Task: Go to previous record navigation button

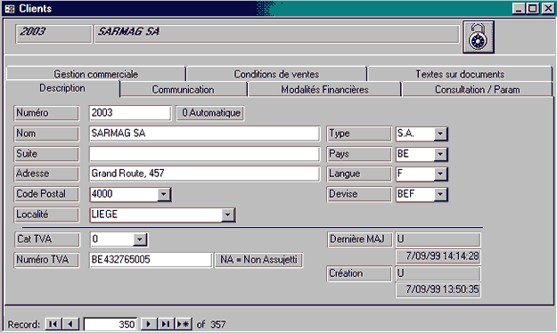Action: tap(70, 324)
